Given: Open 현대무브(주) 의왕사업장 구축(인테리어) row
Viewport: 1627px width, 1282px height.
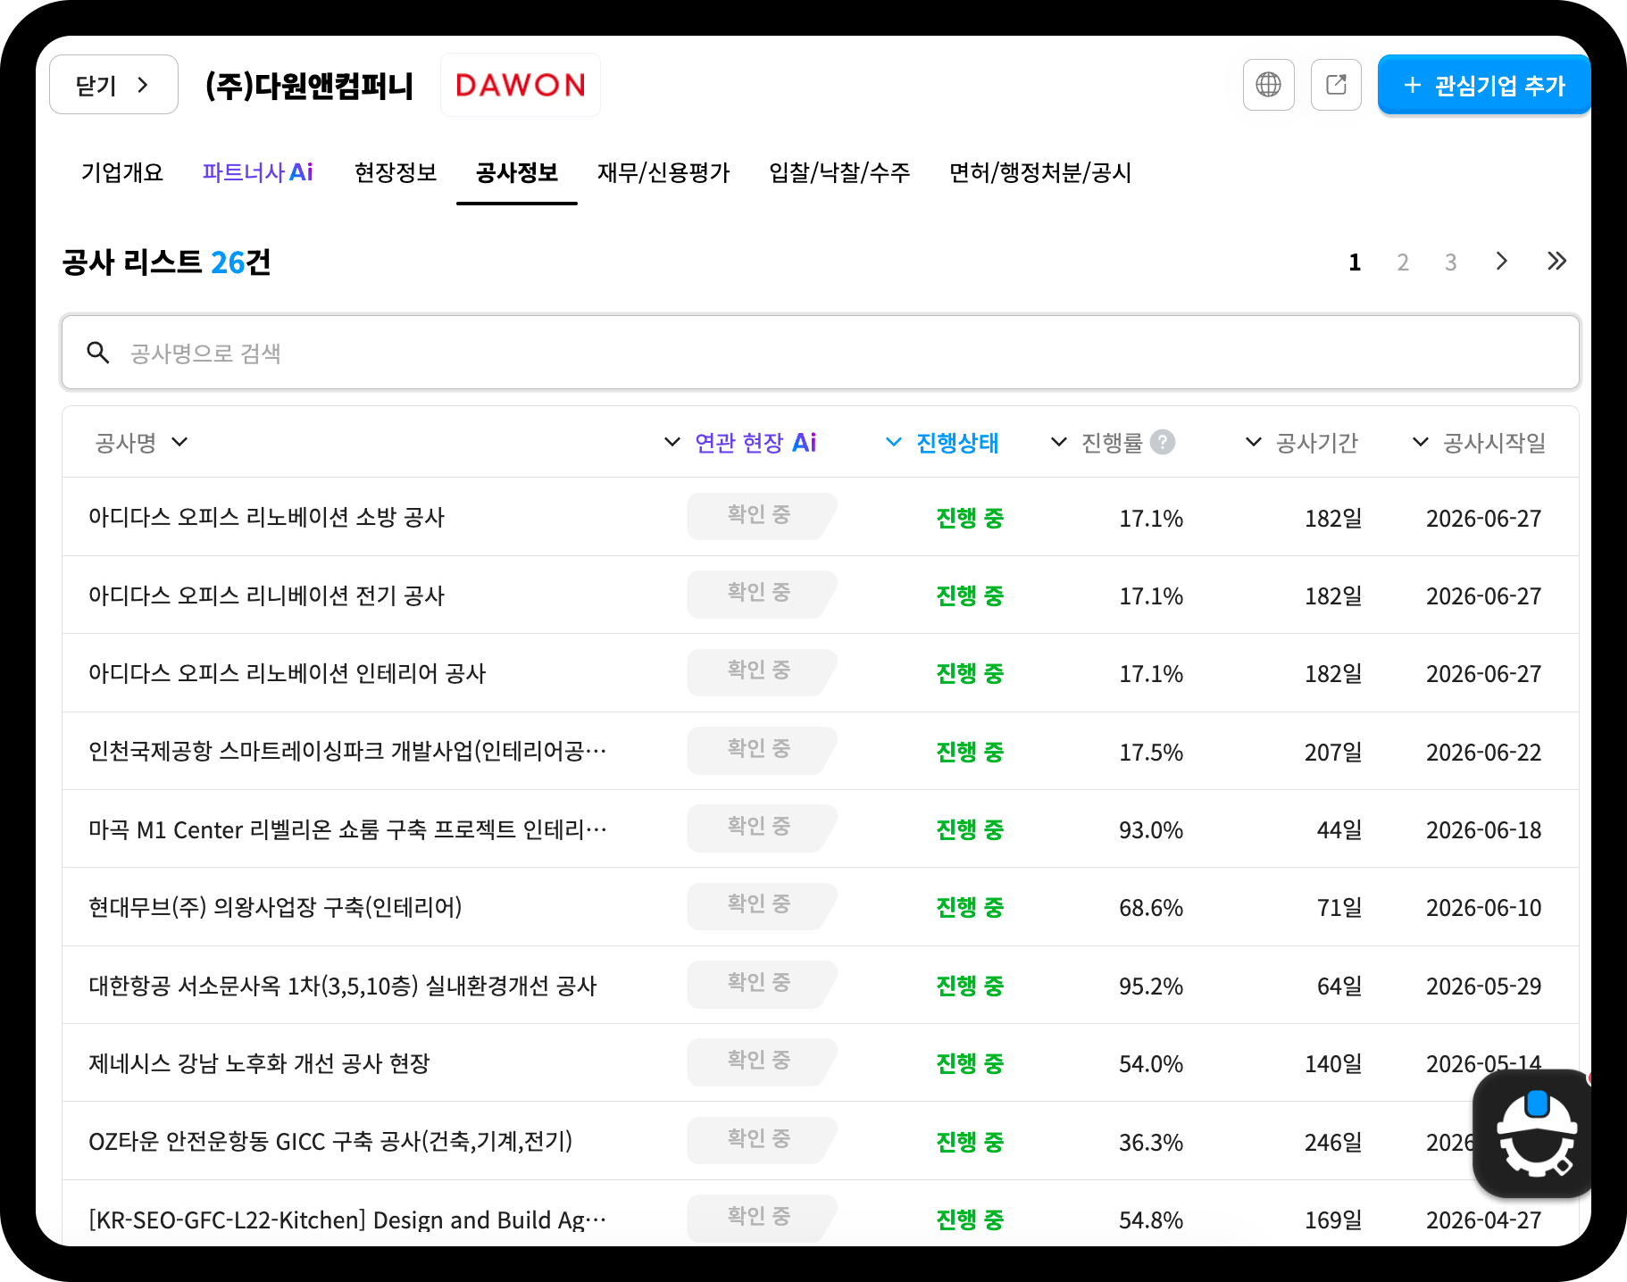Looking at the screenshot, I should point(821,907).
